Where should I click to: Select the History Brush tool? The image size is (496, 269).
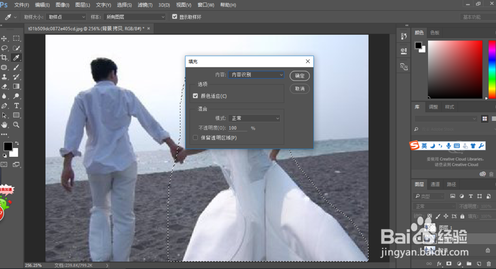[x=16, y=77]
